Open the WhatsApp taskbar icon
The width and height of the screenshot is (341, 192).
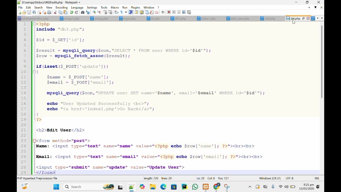click(x=195, y=187)
